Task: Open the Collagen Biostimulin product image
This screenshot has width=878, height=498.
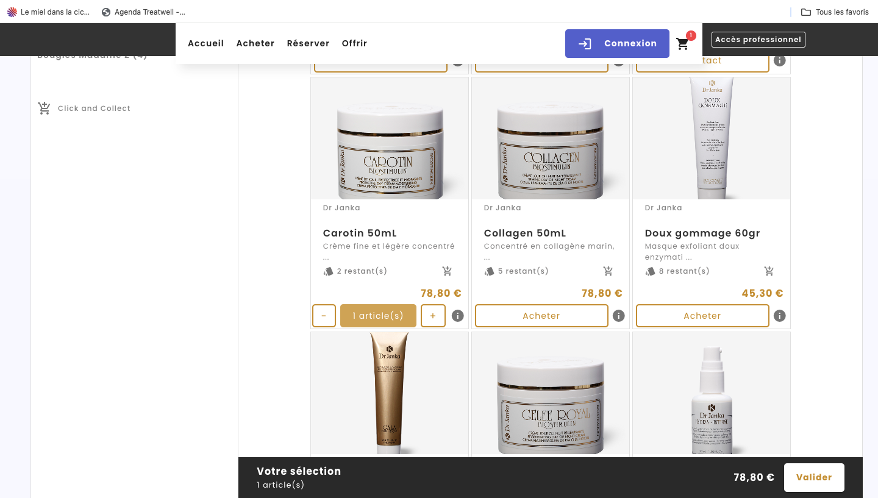Action: (x=551, y=138)
